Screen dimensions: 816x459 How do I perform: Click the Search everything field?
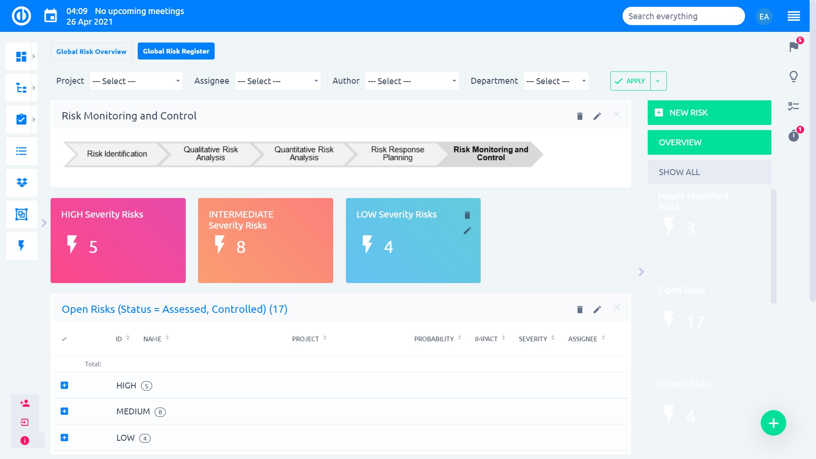[x=683, y=16]
